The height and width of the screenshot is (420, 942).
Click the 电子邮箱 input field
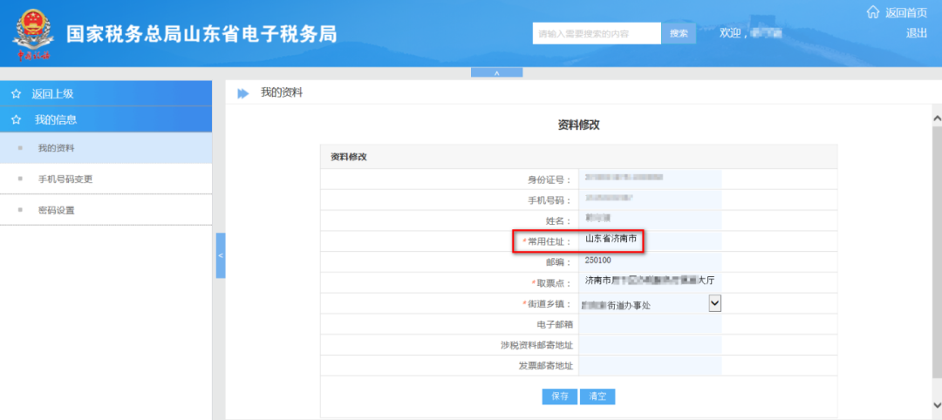tap(650, 325)
